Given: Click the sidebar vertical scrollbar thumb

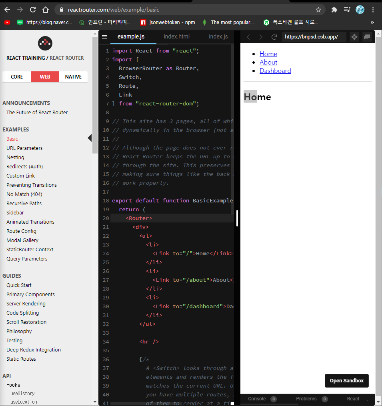Looking at the screenshot, I should point(95,95).
